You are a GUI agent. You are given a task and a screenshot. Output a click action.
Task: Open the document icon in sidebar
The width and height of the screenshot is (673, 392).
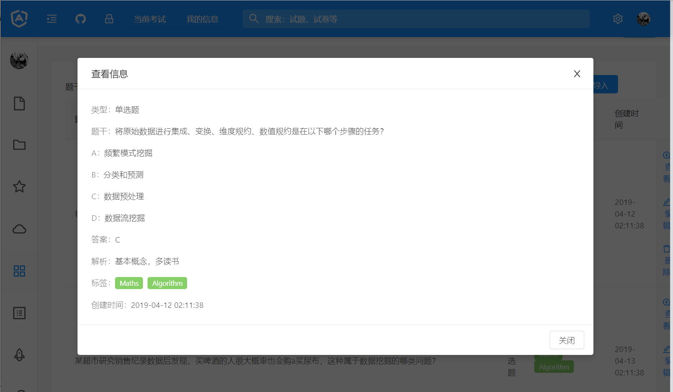(19, 103)
